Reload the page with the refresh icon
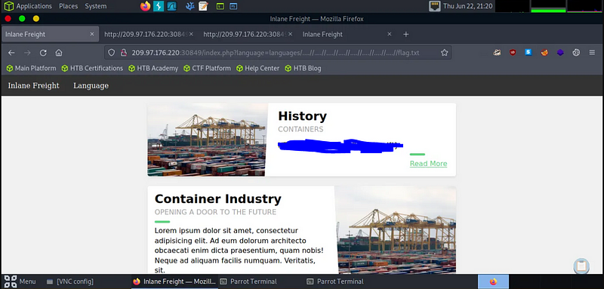This screenshot has width=604, height=289. (43, 53)
